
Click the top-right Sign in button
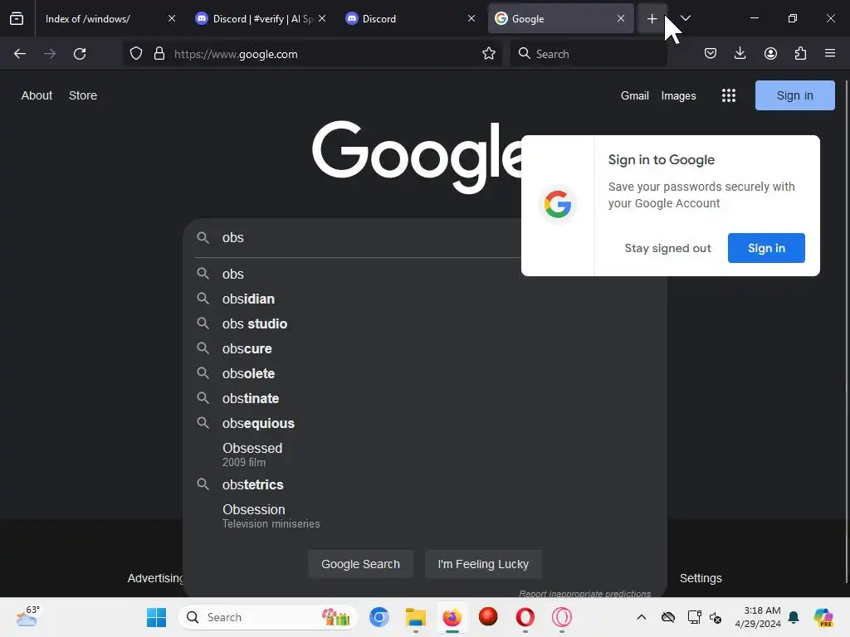pyautogui.click(x=794, y=95)
